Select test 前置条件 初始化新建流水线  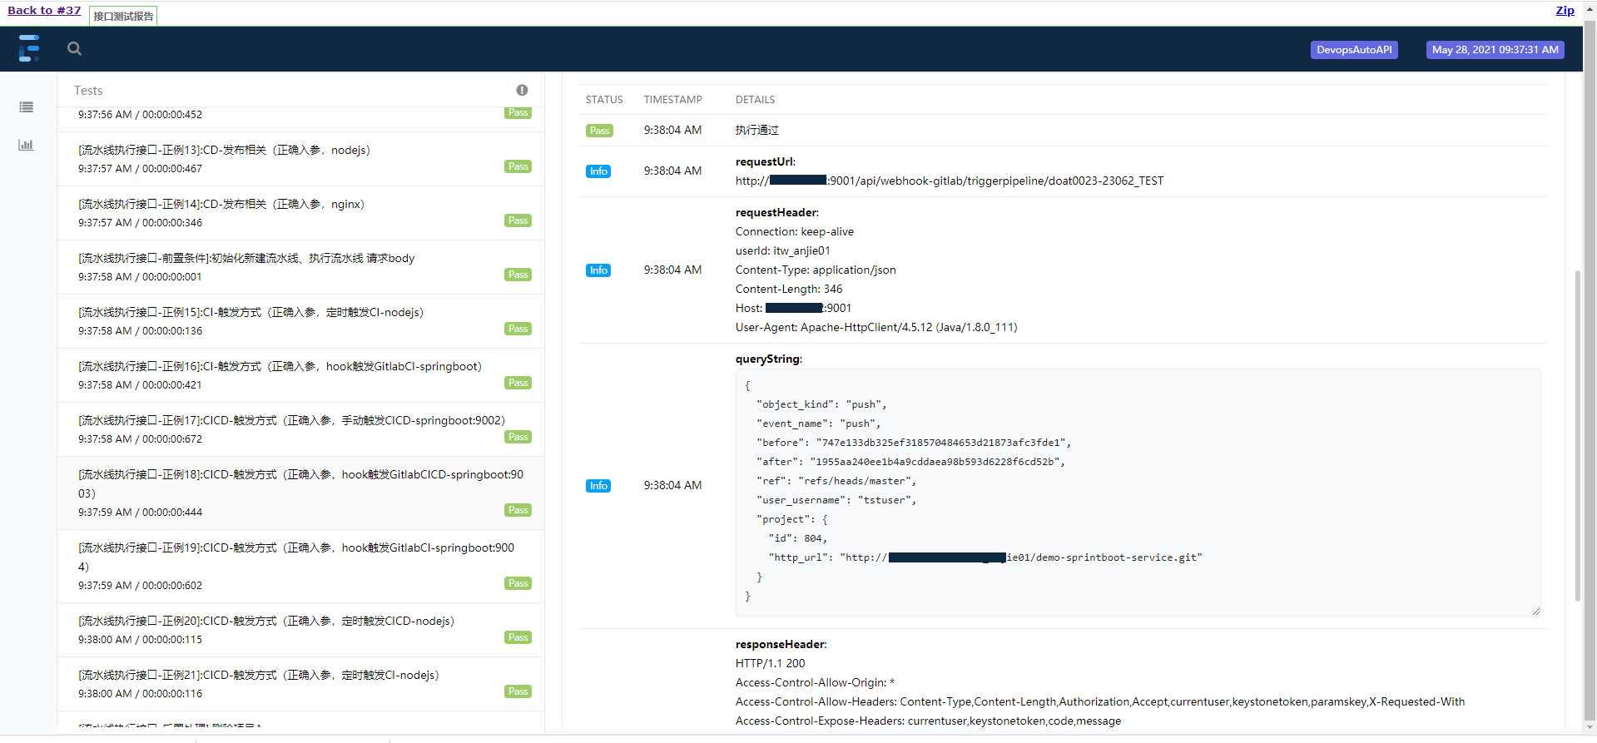[300, 267]
